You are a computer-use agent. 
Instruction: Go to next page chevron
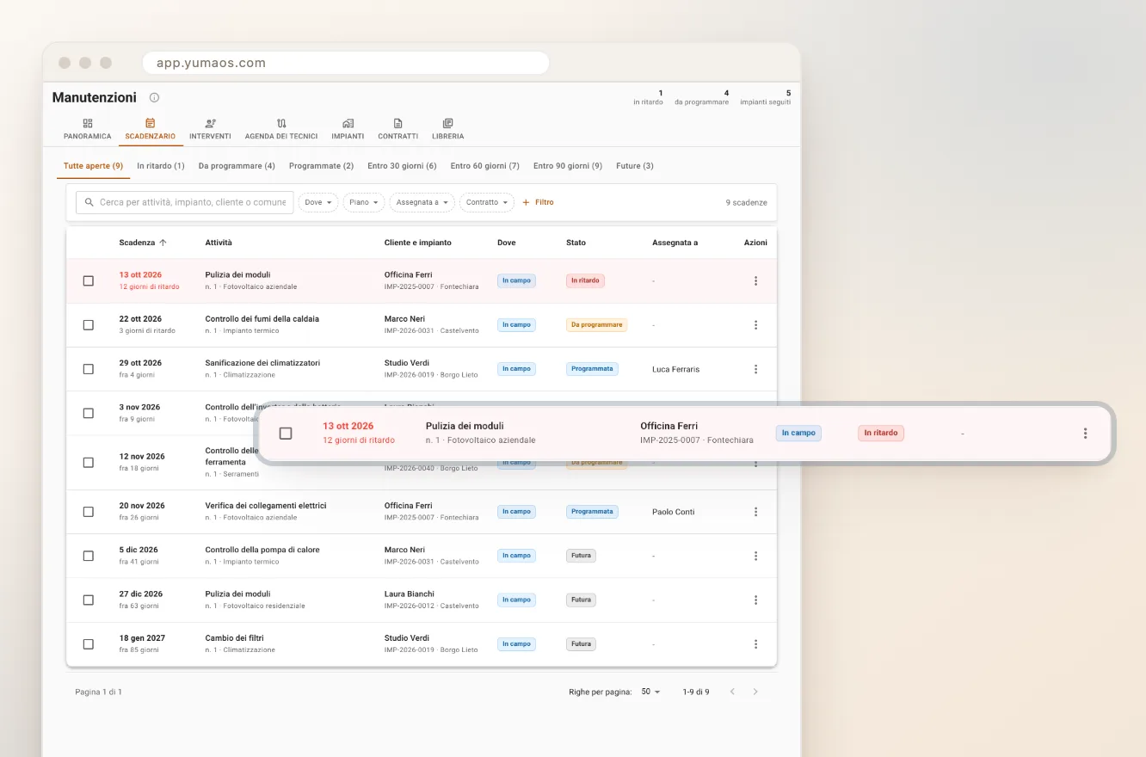click(755, 692)
